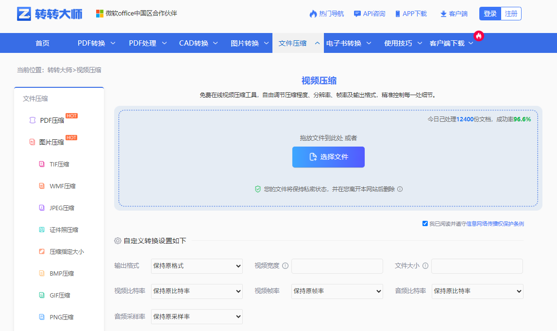557x331 pixels.
Task: Go to the 首页 navigation tab
Action: coord(43,43)
